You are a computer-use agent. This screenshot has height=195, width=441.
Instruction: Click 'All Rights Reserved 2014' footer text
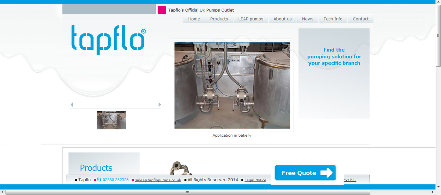213,180
